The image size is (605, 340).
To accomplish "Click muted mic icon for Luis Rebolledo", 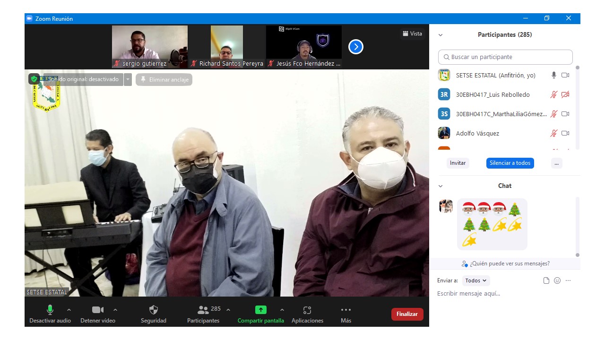I will [554, 94].
